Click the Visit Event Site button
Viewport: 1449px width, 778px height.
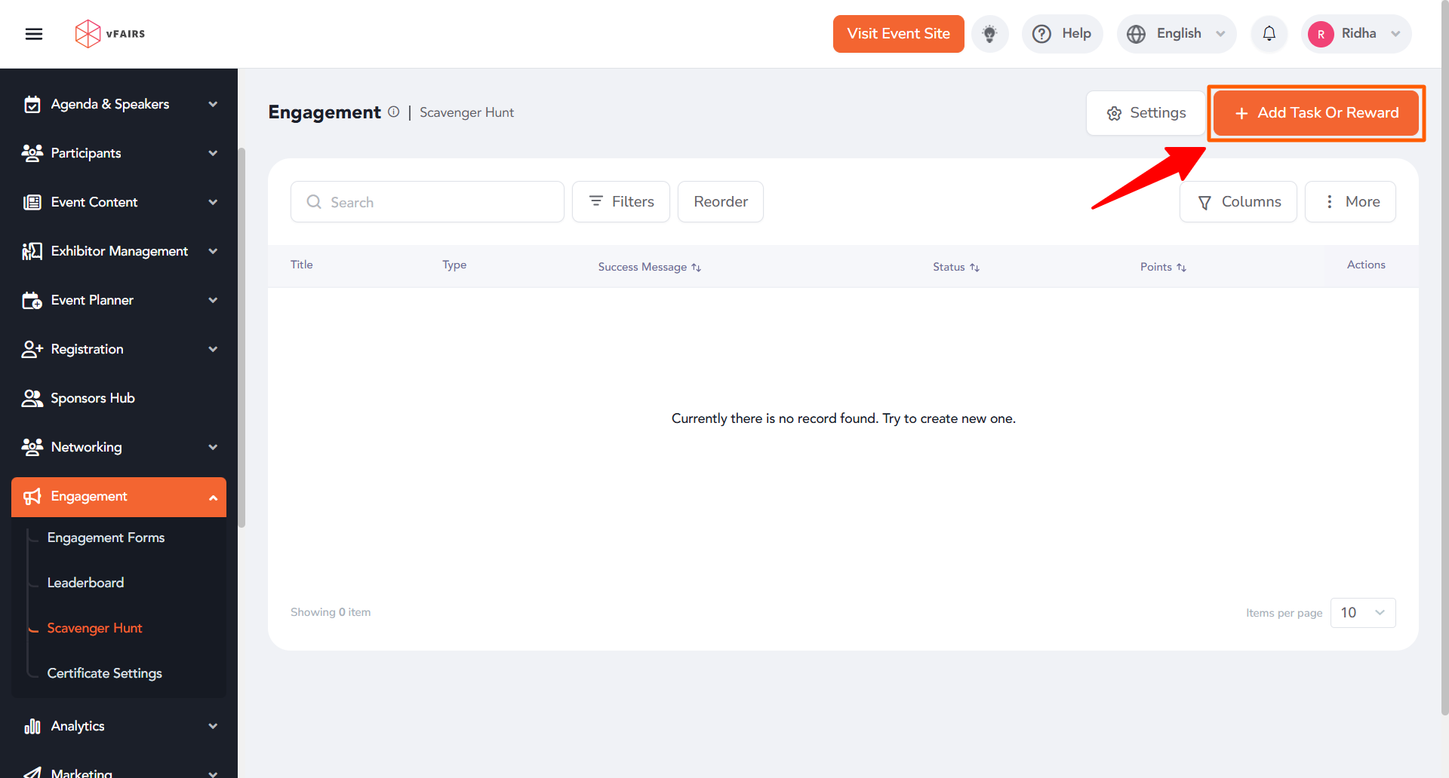point(898,34)
